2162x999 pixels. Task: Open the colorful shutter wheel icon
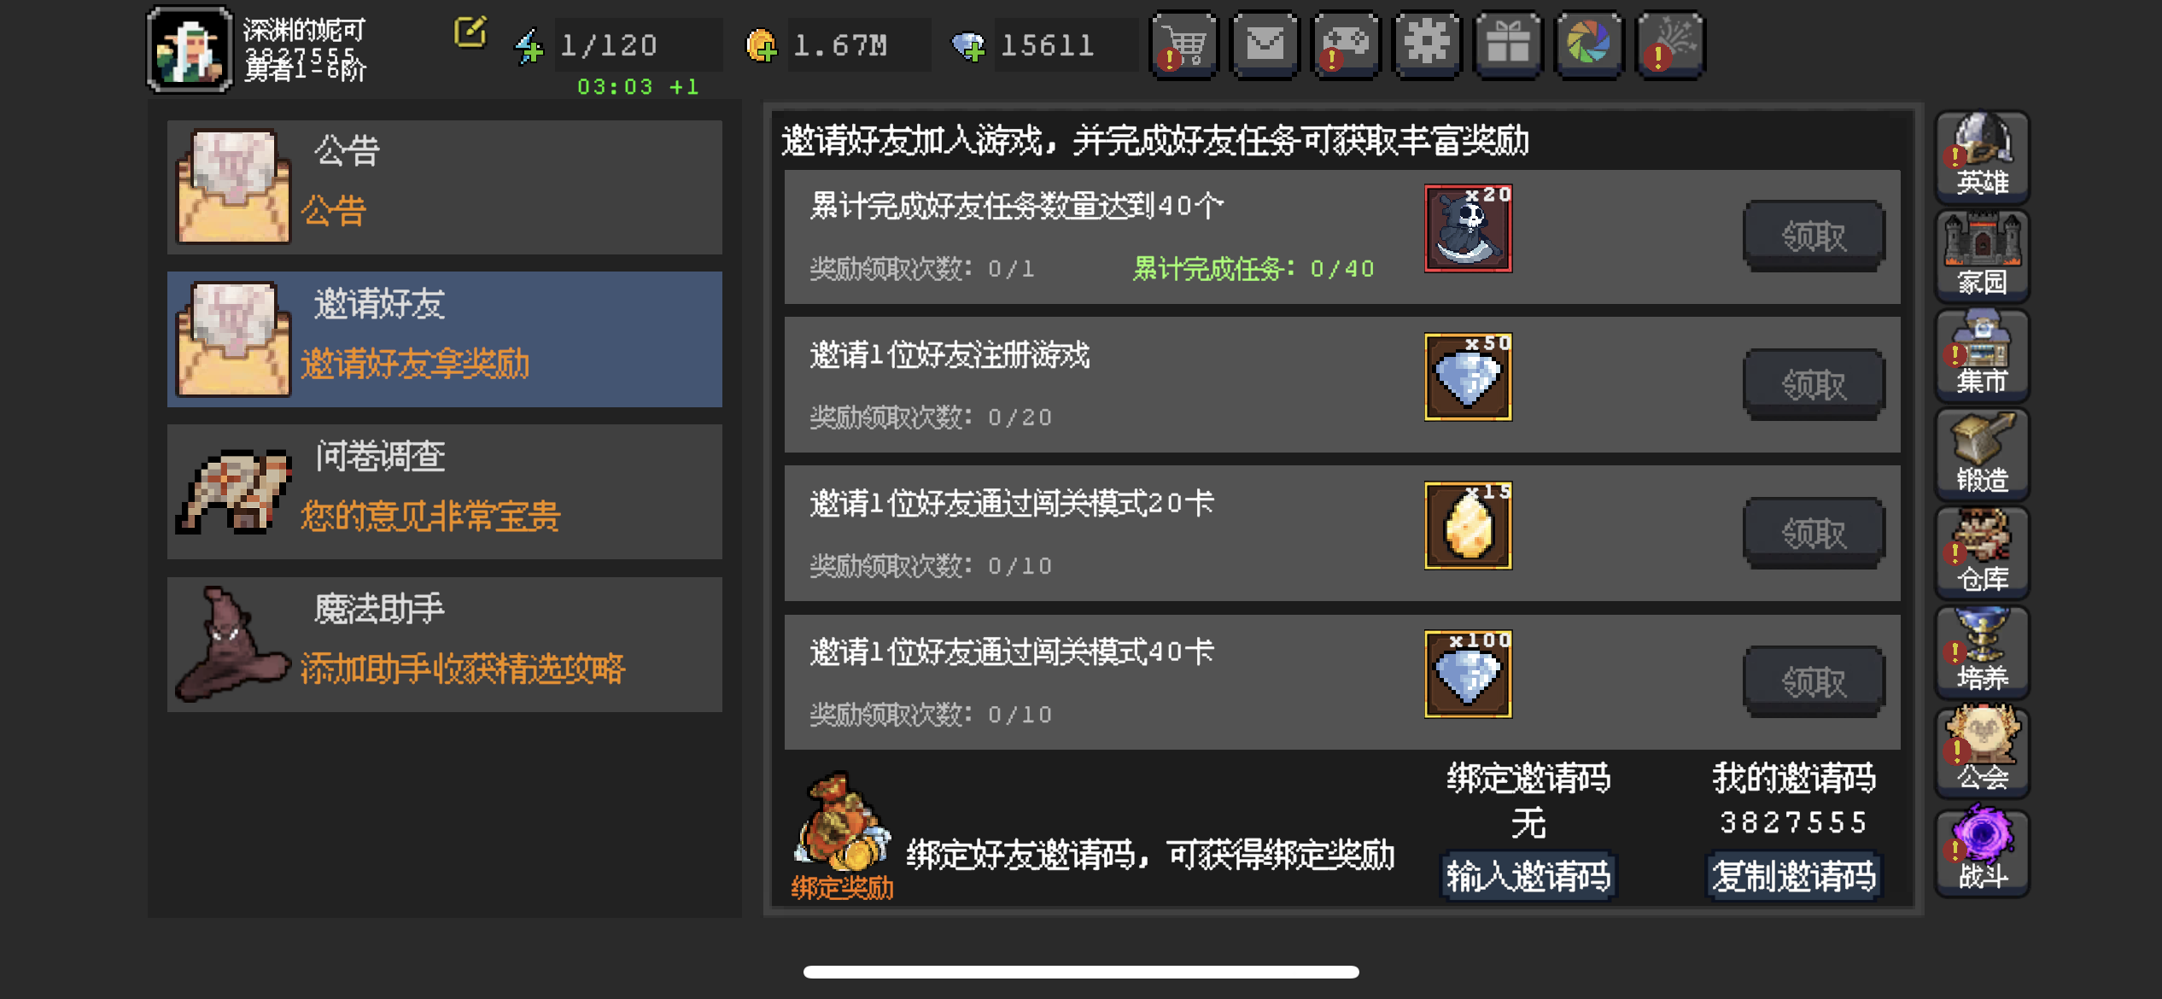[1589, 44]
